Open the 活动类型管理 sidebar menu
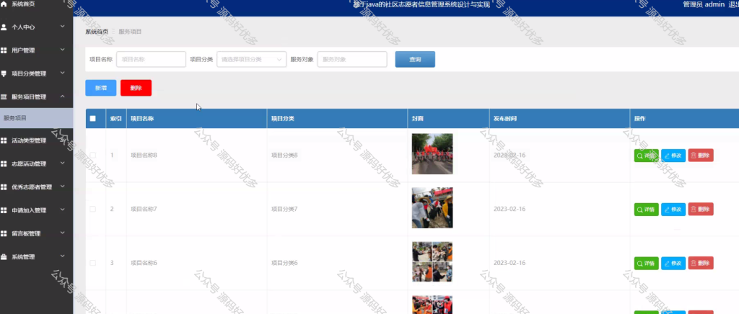This screenshot has height=314, width=739. pos(37,140)
